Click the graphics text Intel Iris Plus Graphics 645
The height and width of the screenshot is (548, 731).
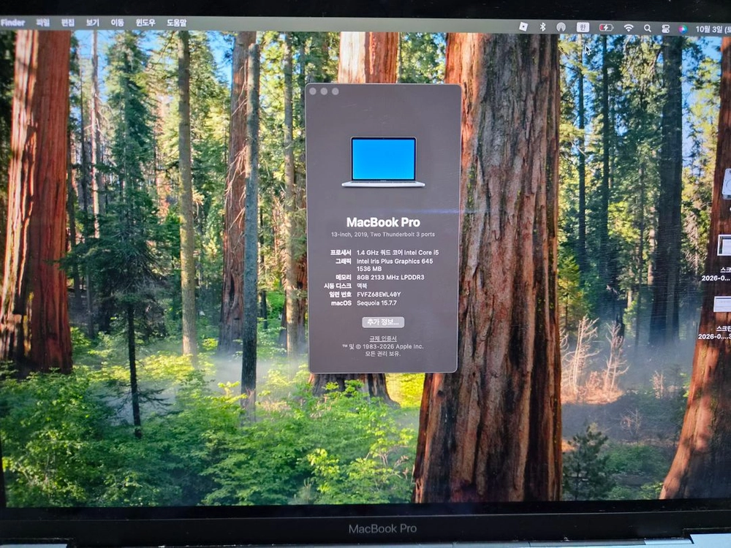(x=395, y=262)
